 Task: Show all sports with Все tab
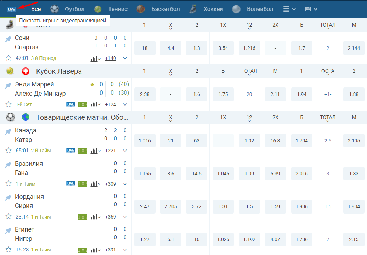point(36,9)
